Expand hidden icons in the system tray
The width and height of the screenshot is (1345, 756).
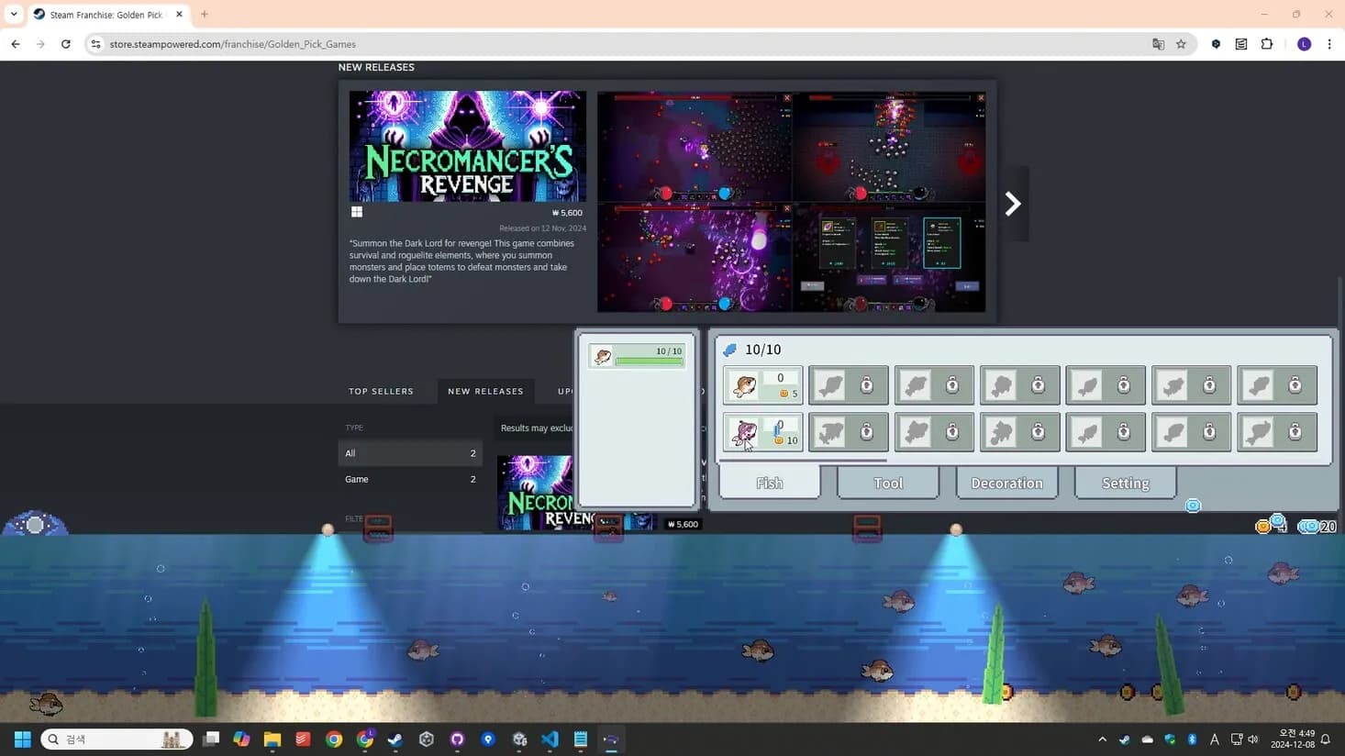click(x=1102, y=739)
